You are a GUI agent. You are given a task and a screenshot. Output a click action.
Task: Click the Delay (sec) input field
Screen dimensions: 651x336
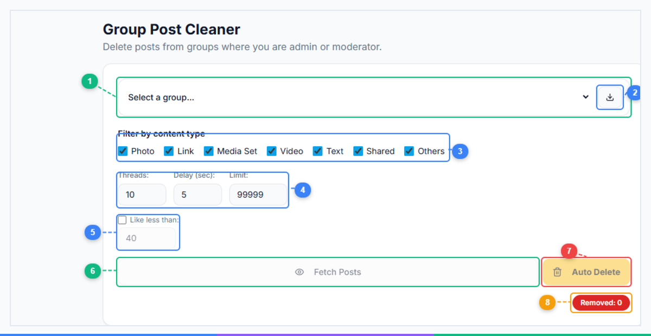(197, 195)
